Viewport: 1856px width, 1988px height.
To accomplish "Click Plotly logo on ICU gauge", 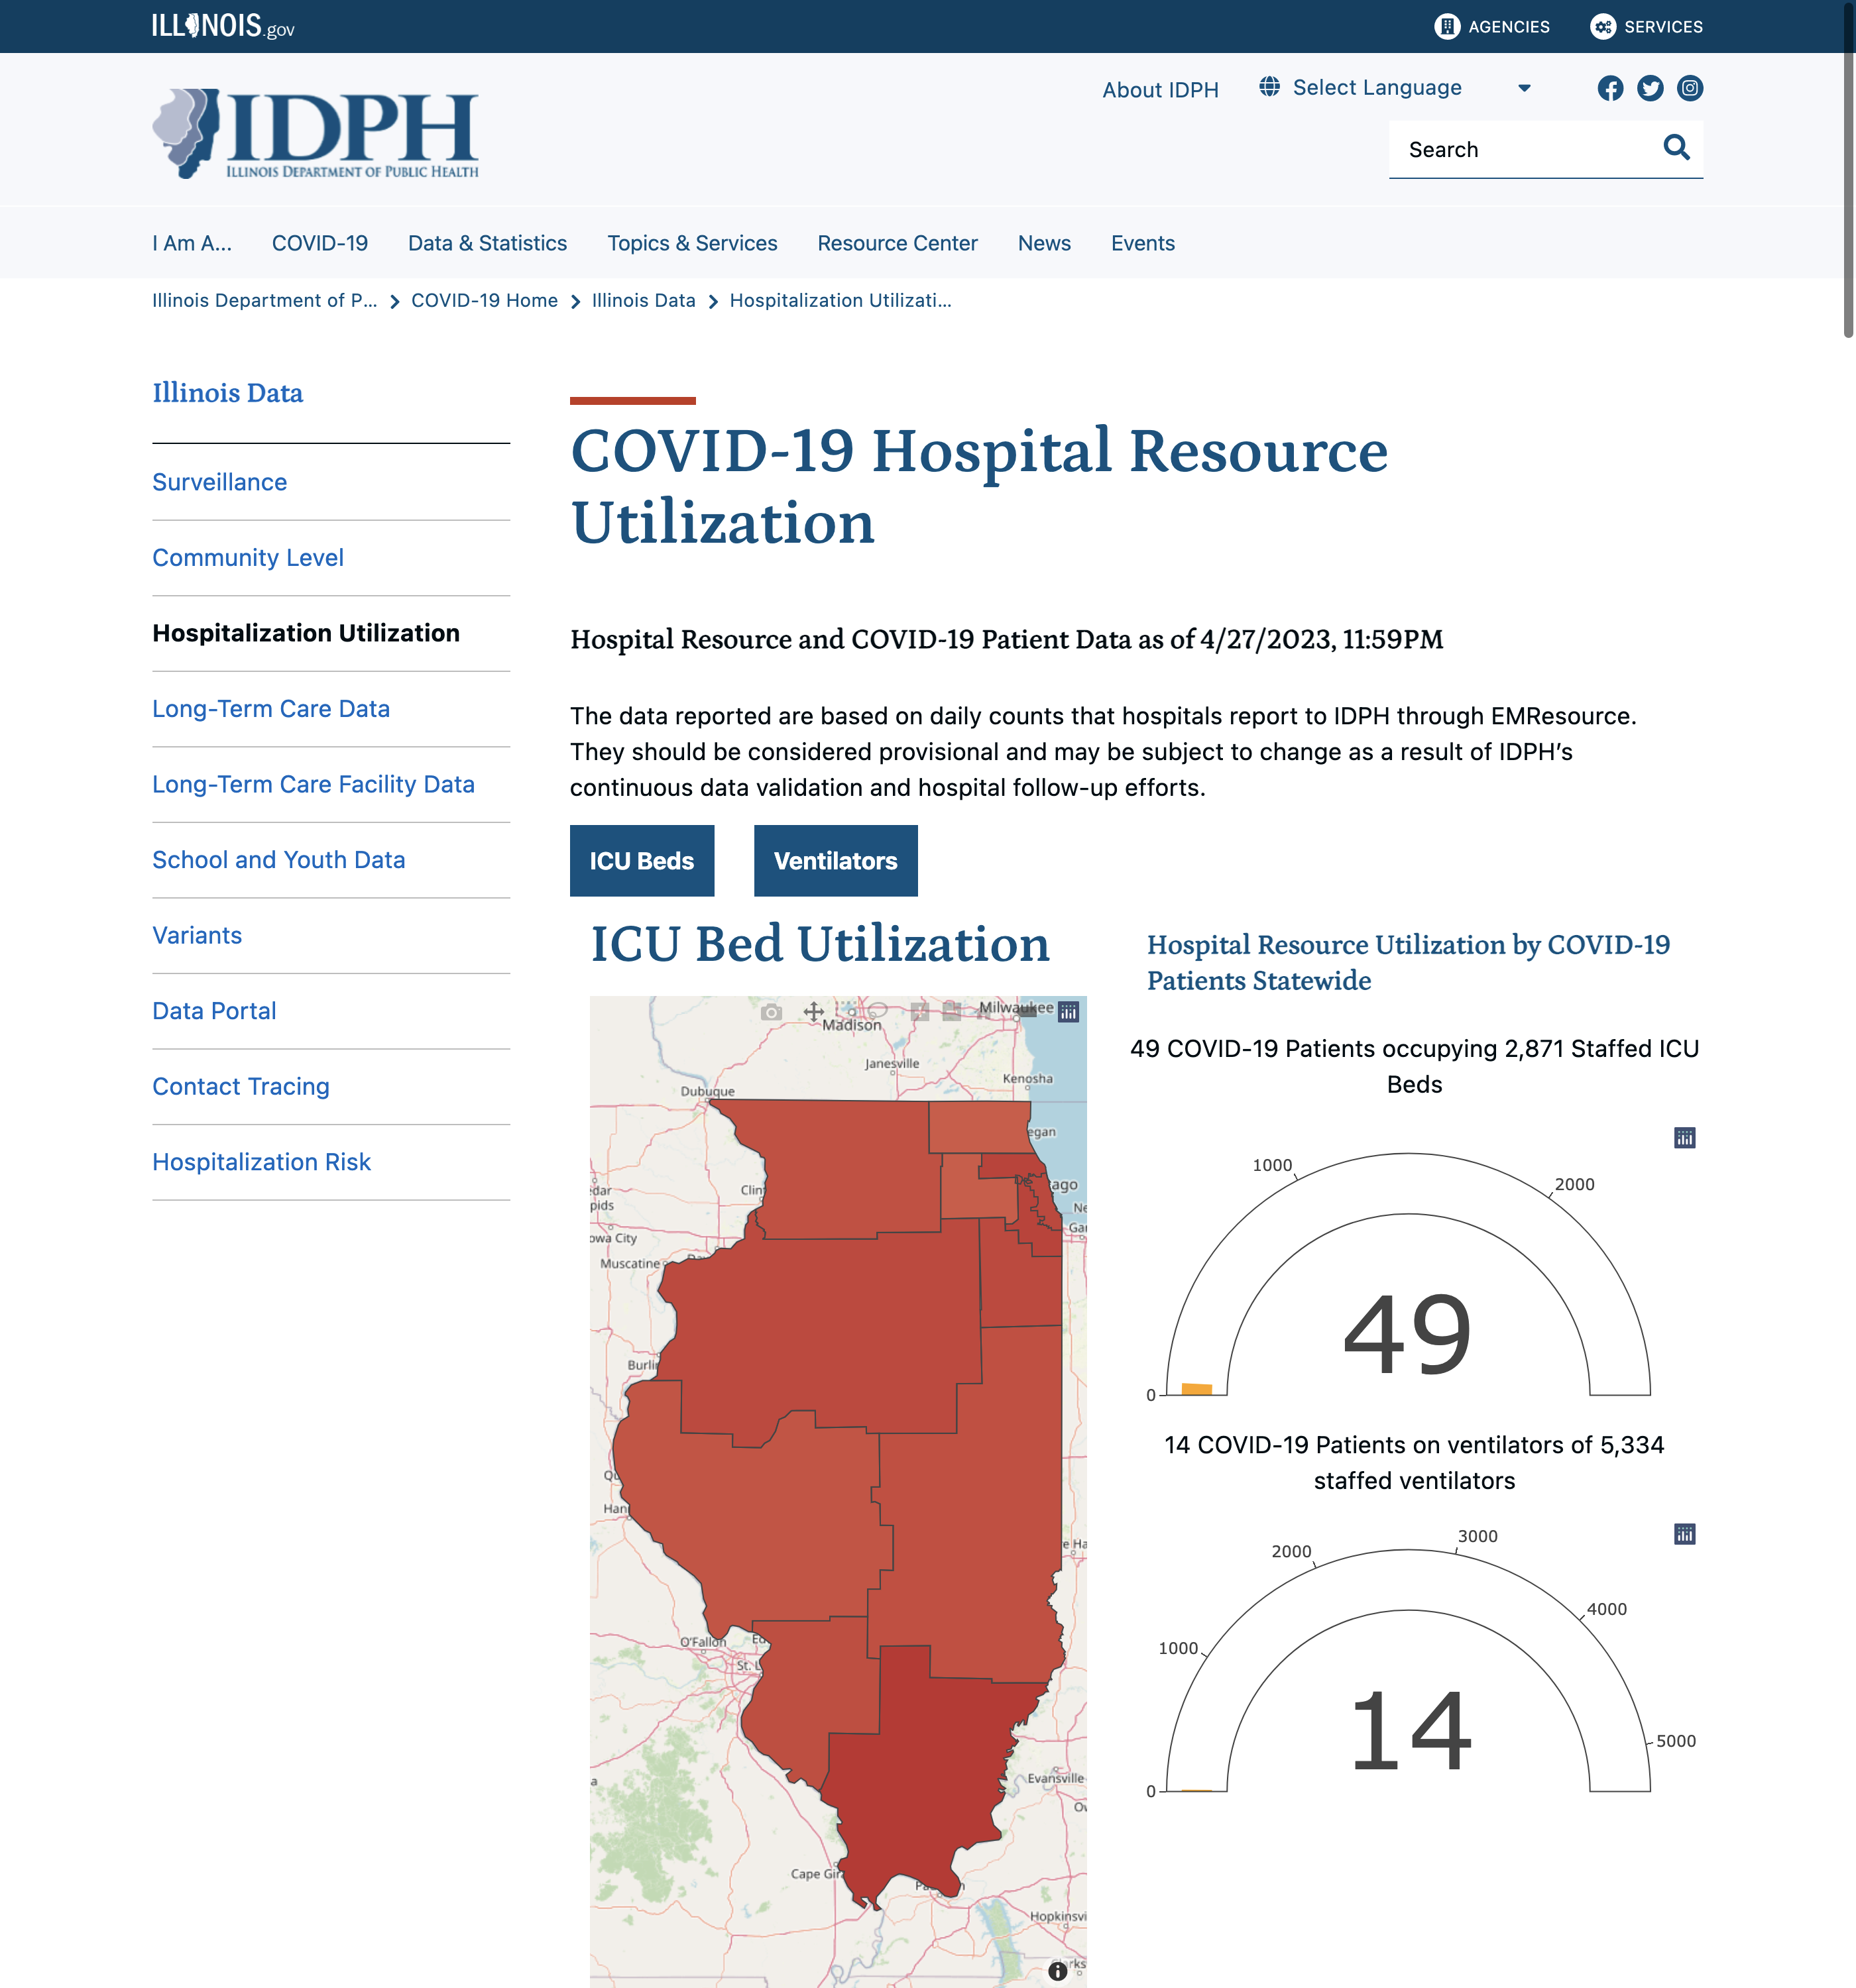I will pos(1685,1138).
